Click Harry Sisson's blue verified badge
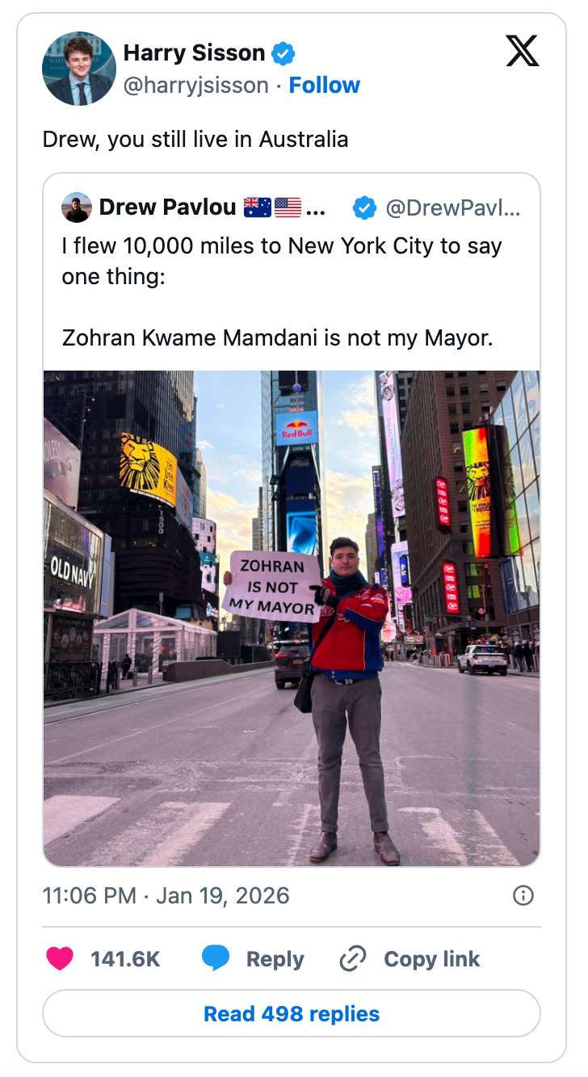This screenshot has height=1077, width=588. 283,54
